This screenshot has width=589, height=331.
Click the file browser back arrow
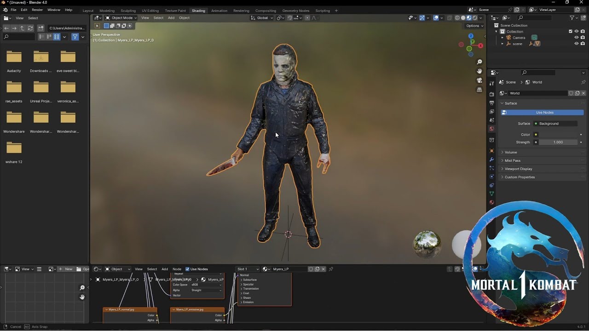(x=6, y=28)
